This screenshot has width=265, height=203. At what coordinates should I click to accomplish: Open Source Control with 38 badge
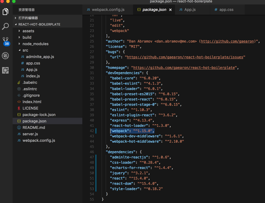coord(6,41)
